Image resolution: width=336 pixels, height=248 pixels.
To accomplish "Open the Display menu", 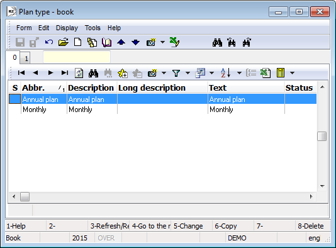I will pyautogui.click(x=67, y=28).
